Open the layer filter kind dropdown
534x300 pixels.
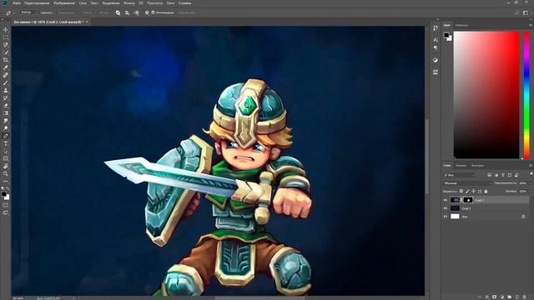460,175
